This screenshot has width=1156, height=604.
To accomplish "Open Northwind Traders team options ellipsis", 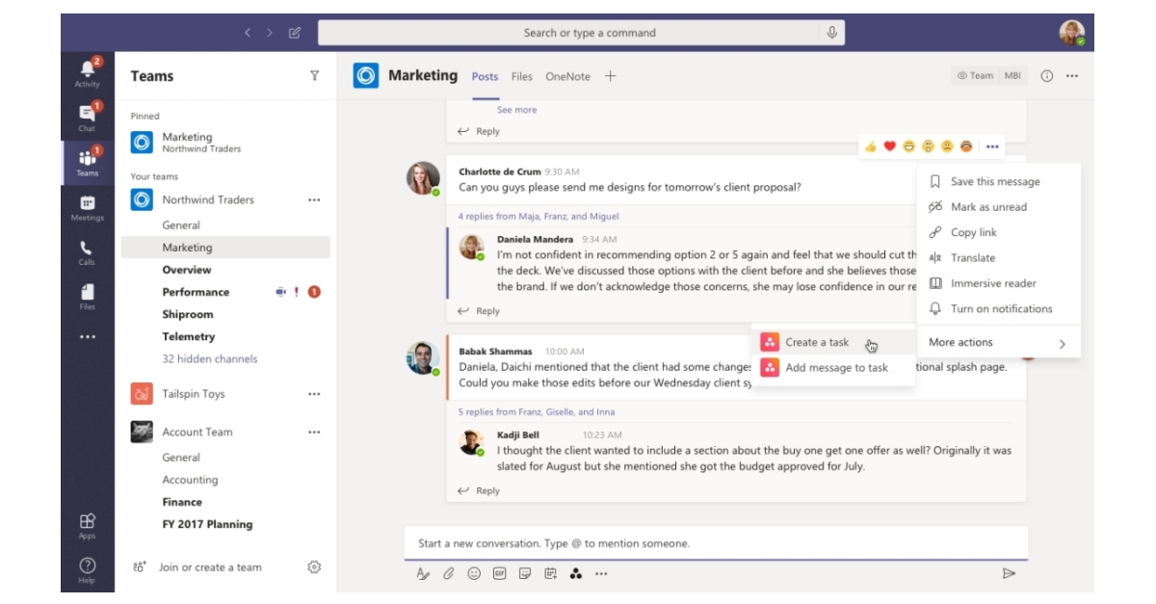I will click(x=314, y=200).
